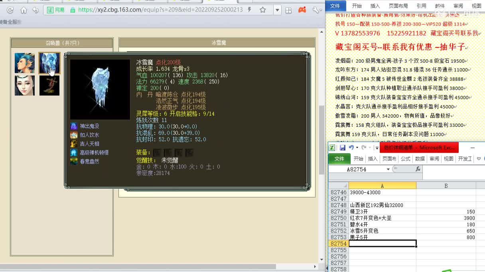485x272 pixels.
Task: Open Excel's green 文件 tab
Action: click(x=339, y=159)
